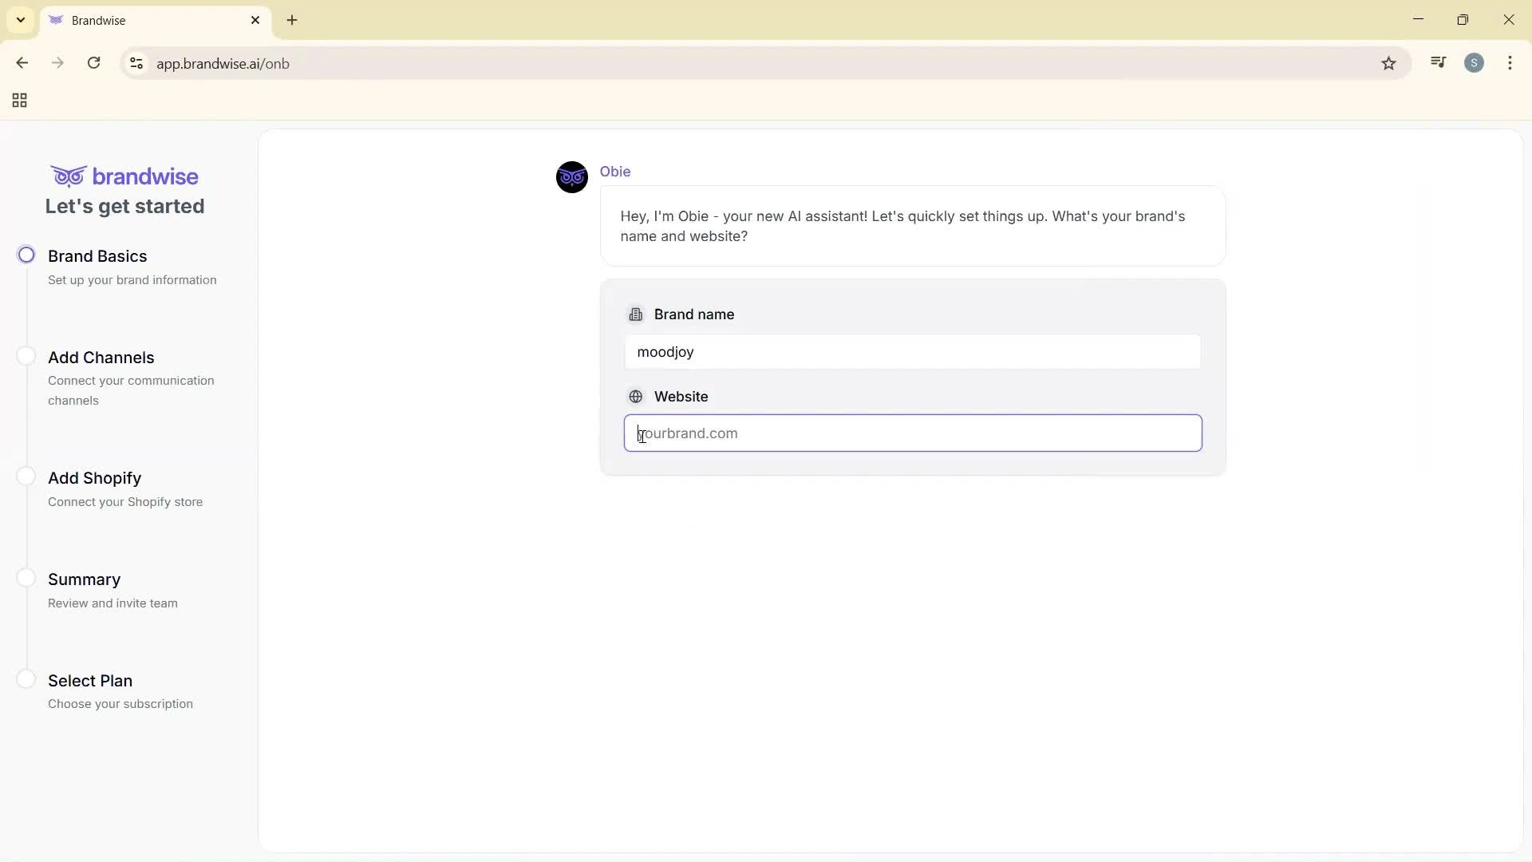Click the brandwise owl logo
1532x862 pixels.
(68, 176)
